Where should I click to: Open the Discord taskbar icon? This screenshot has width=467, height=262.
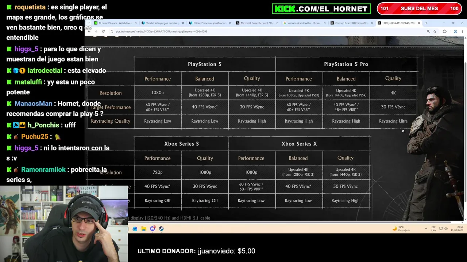click(x=153, y=229)
